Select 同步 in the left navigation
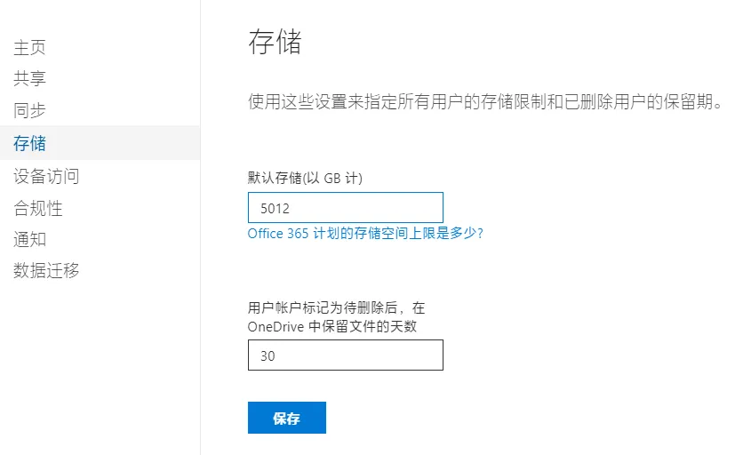 29,111
